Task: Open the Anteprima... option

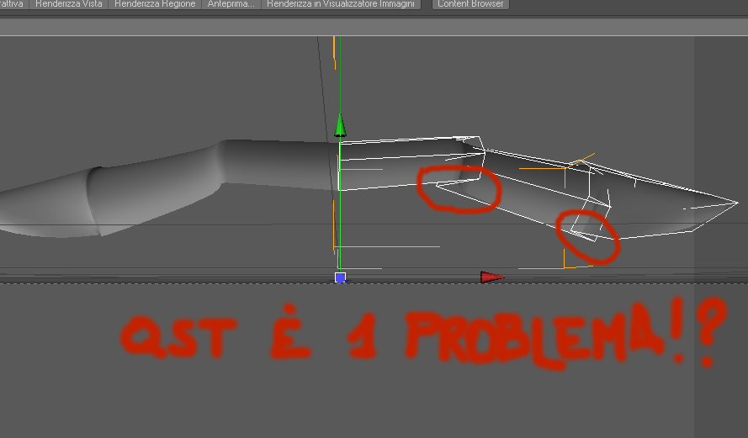Action: click(x=231, y=4)
